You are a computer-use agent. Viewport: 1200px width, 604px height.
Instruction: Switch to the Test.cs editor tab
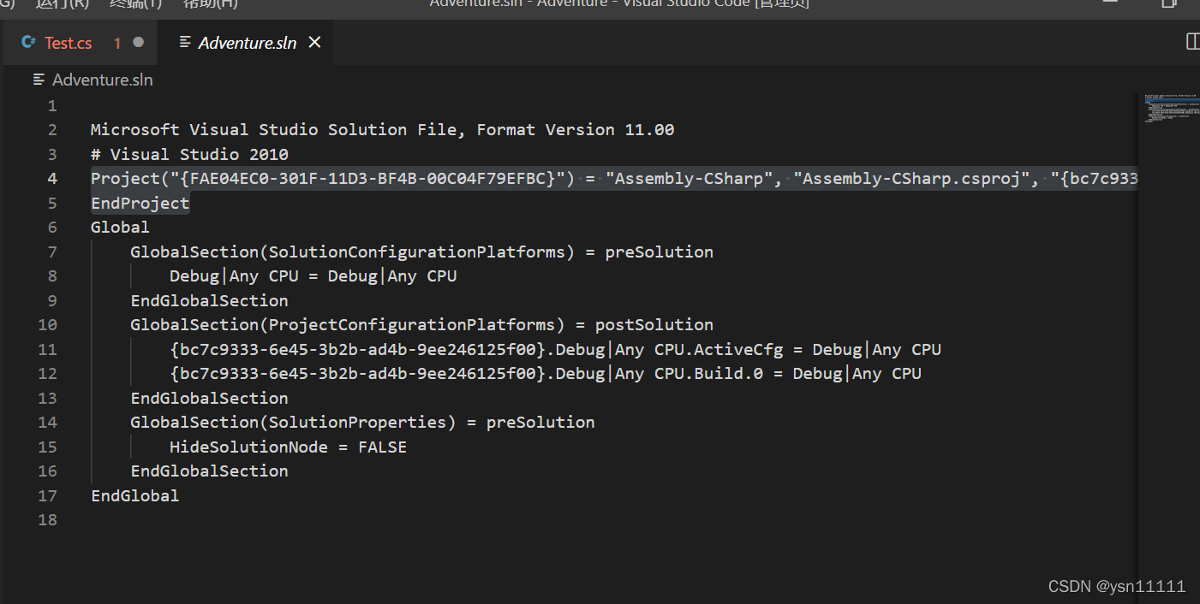click(x=81, y=43)
